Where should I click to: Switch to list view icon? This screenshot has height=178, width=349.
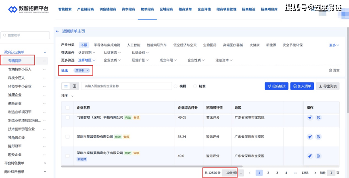point(66,86)
